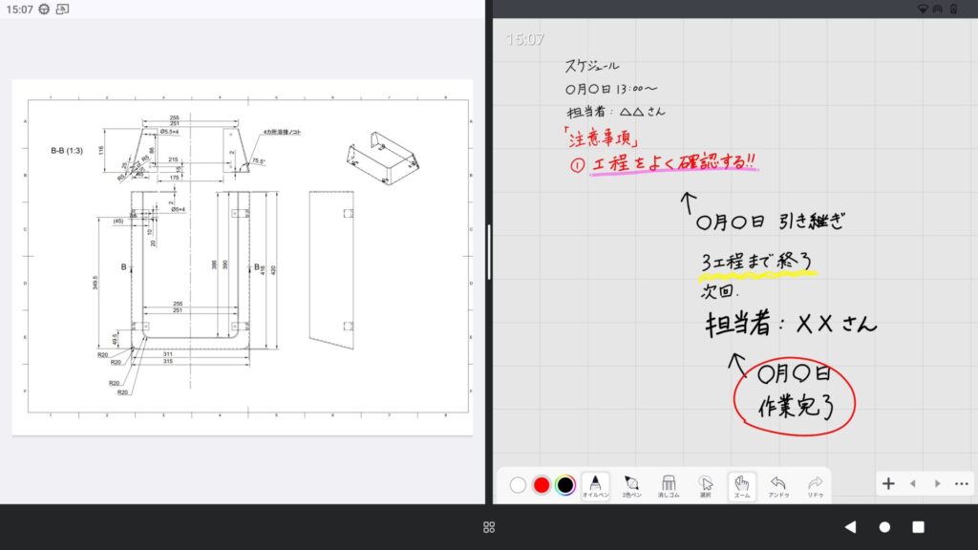Image resolution: width=978 pixels, height=550 pixels.
Task: Go to next note page
Action: point(937,484)
